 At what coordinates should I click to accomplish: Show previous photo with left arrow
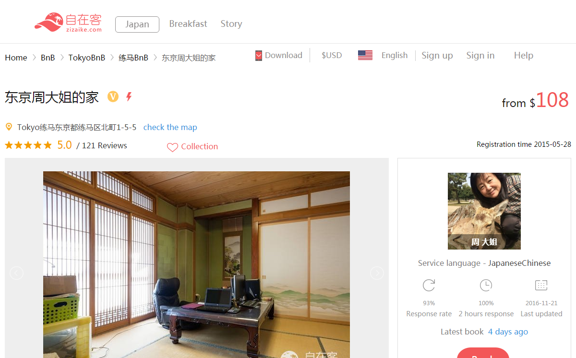pos(17,273)
